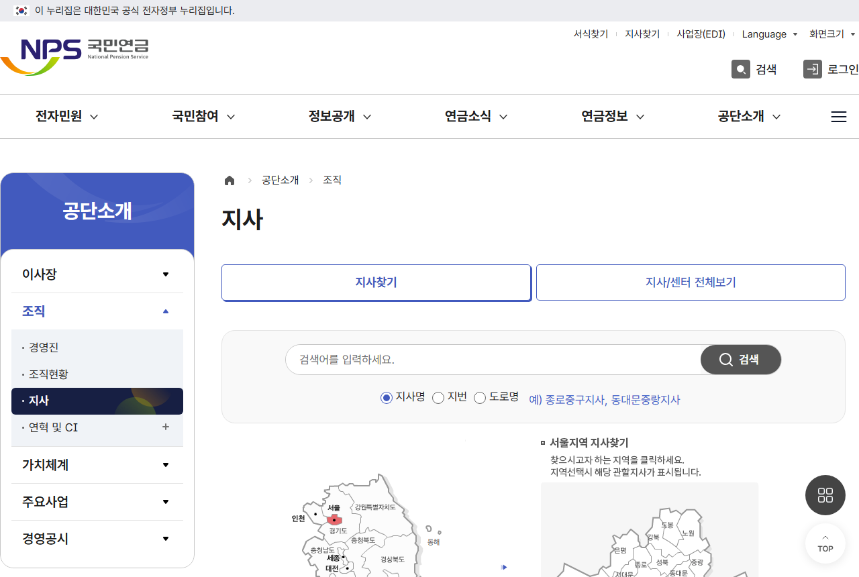The image size is (859, 577).
Task: Switch to 지사/센터 전체보기 tab
Action: click(x=691, y=282)
